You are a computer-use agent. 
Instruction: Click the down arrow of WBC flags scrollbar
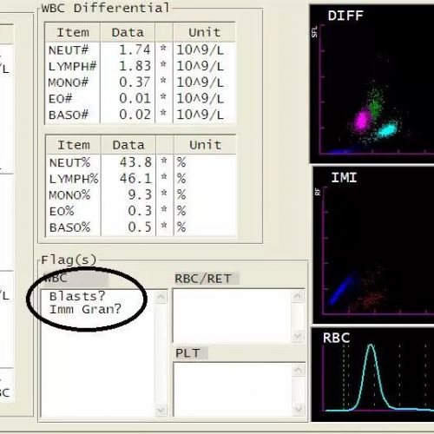point(161,410)
